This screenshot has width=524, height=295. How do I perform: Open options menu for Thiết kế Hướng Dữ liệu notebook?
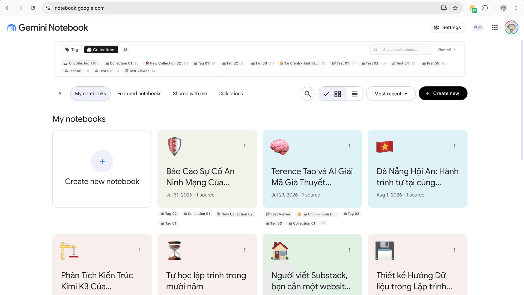(x=454, y=250)
